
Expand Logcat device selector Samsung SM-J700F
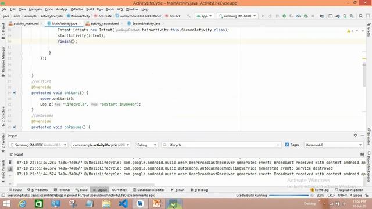38,145
